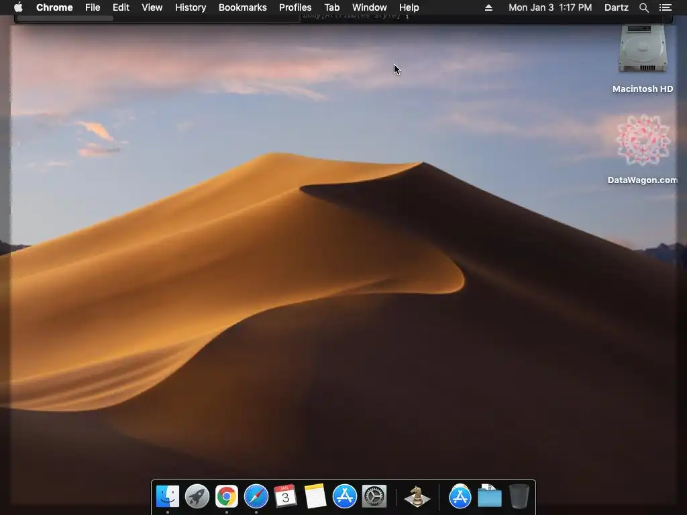
Task: Launch Chess app from the dock
Action: (x=417, y=496)
